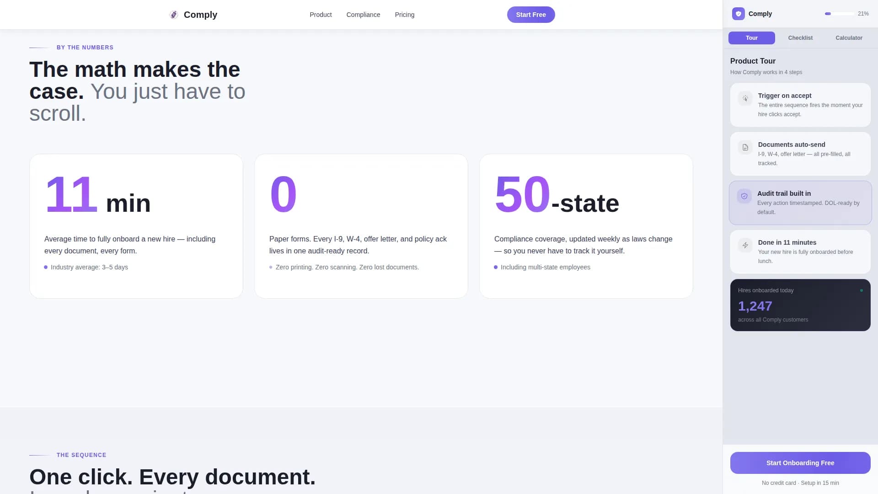Click the green live dot on the hires card
This screenshot has width=878, height=494.
point(862,290)
